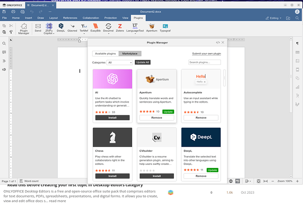Toggle spell checking in status bar
The width and height of the screenshot is (303, 206).
[238, 181]
